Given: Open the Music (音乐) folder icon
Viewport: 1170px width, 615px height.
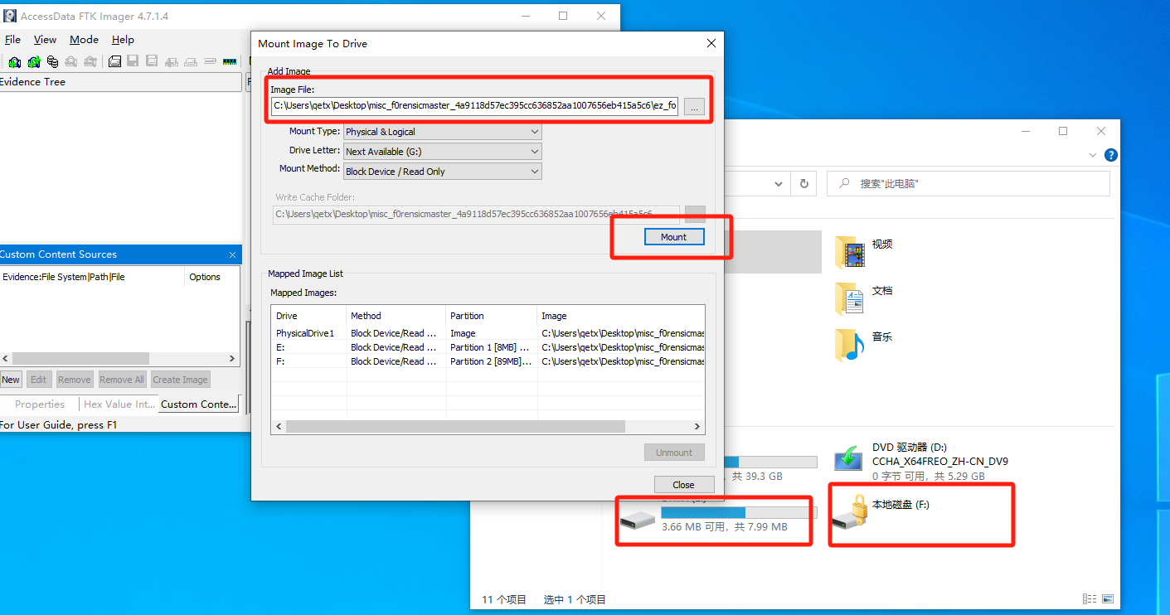Looking at the screenshot, I should tap(850, 344).
